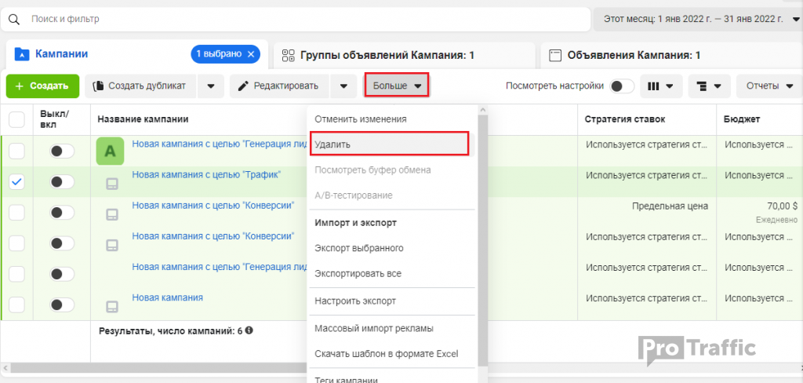
Task: Click the Campaigns folder icon
Action: [21, 54]
